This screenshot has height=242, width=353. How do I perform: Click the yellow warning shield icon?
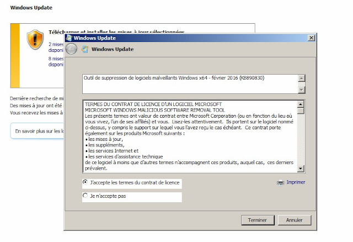(35, 39)
